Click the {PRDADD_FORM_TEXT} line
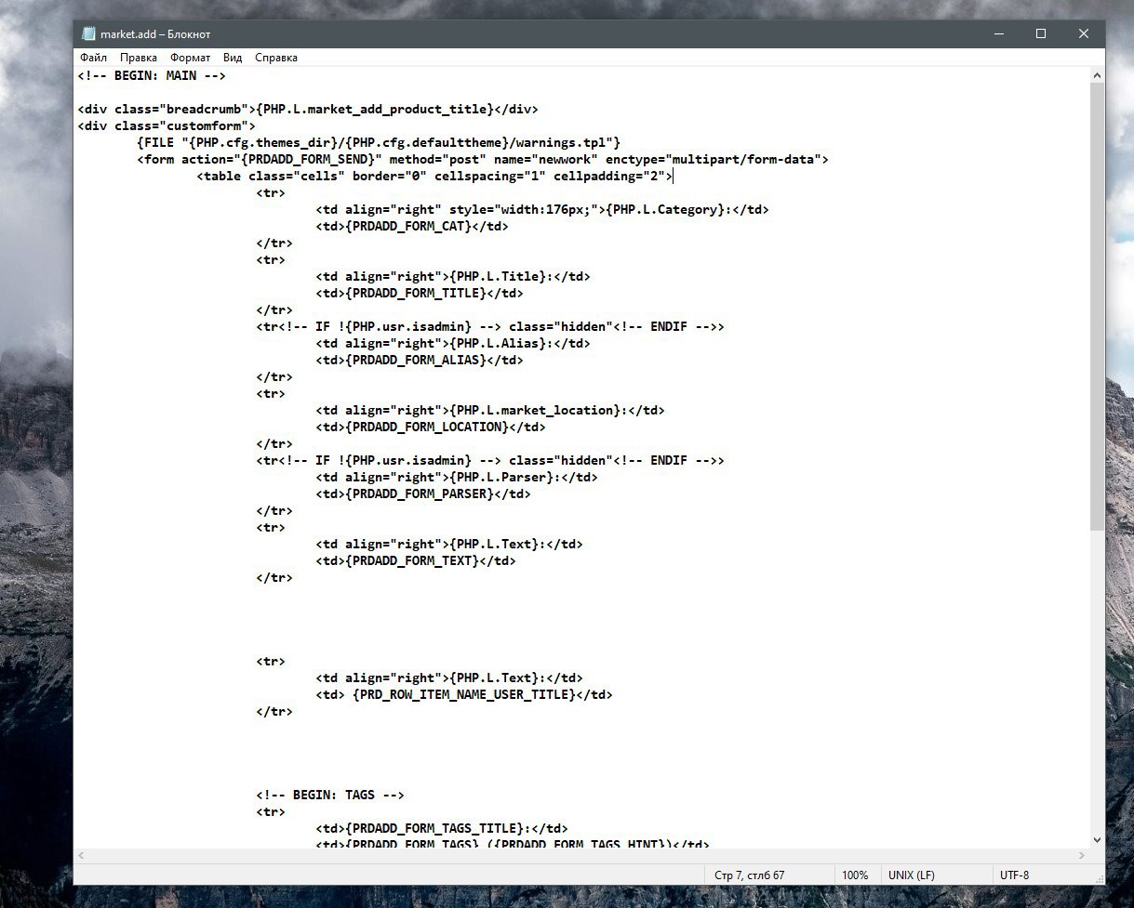 416,560
